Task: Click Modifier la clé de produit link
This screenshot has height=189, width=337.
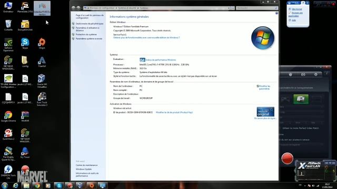Action: (x=174, y=112)
